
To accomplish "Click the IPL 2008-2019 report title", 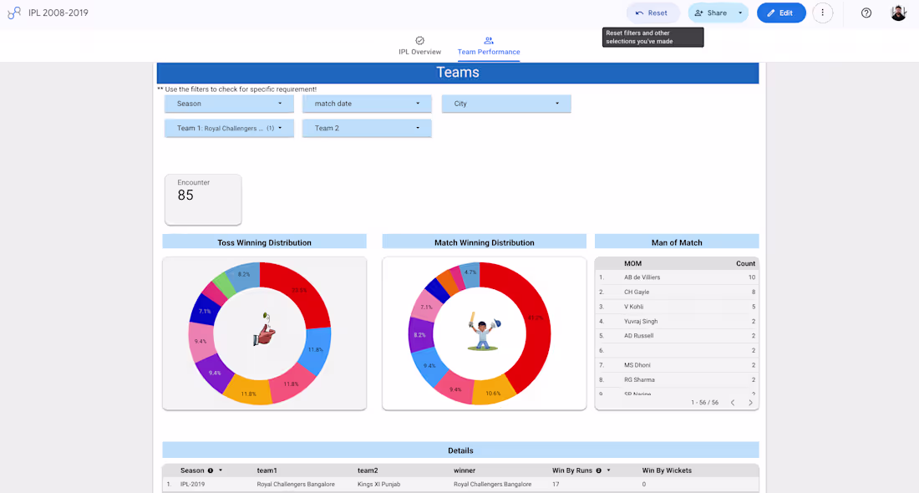I will (x=58, y=13).
